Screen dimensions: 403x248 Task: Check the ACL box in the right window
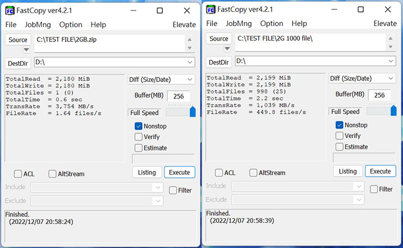219,173
